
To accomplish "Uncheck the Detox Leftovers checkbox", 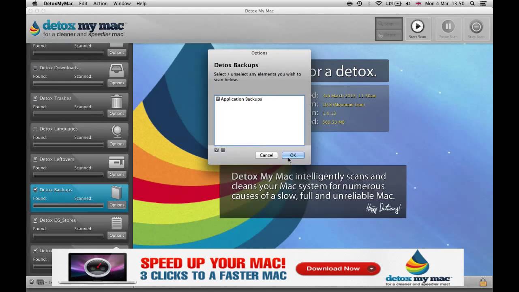I will [x=35, y=159].
